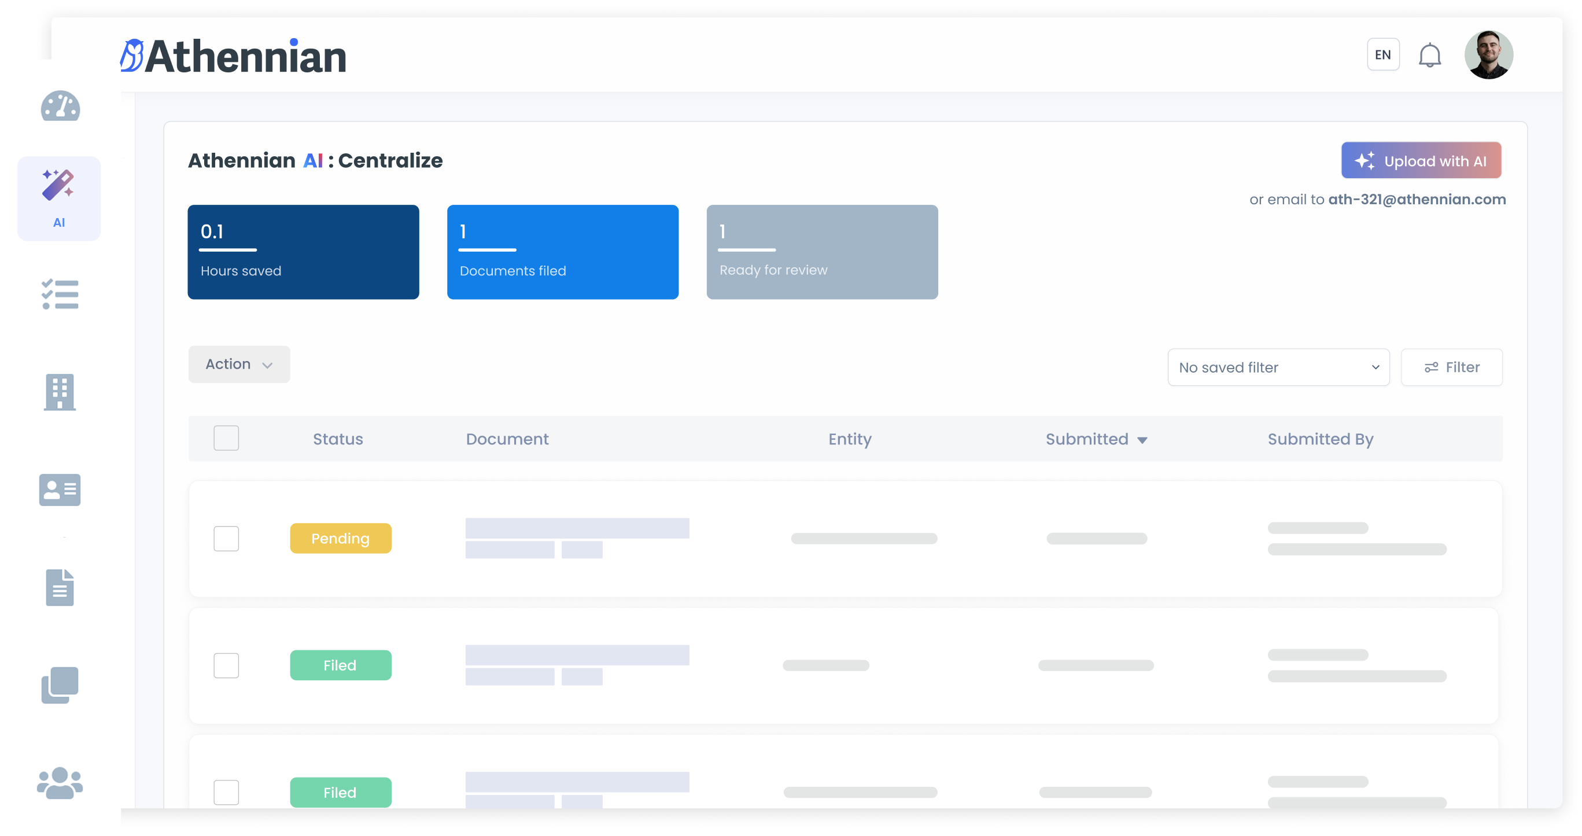Open the document page icon in sidebar
1582x836 pixels.
[60, 587]
